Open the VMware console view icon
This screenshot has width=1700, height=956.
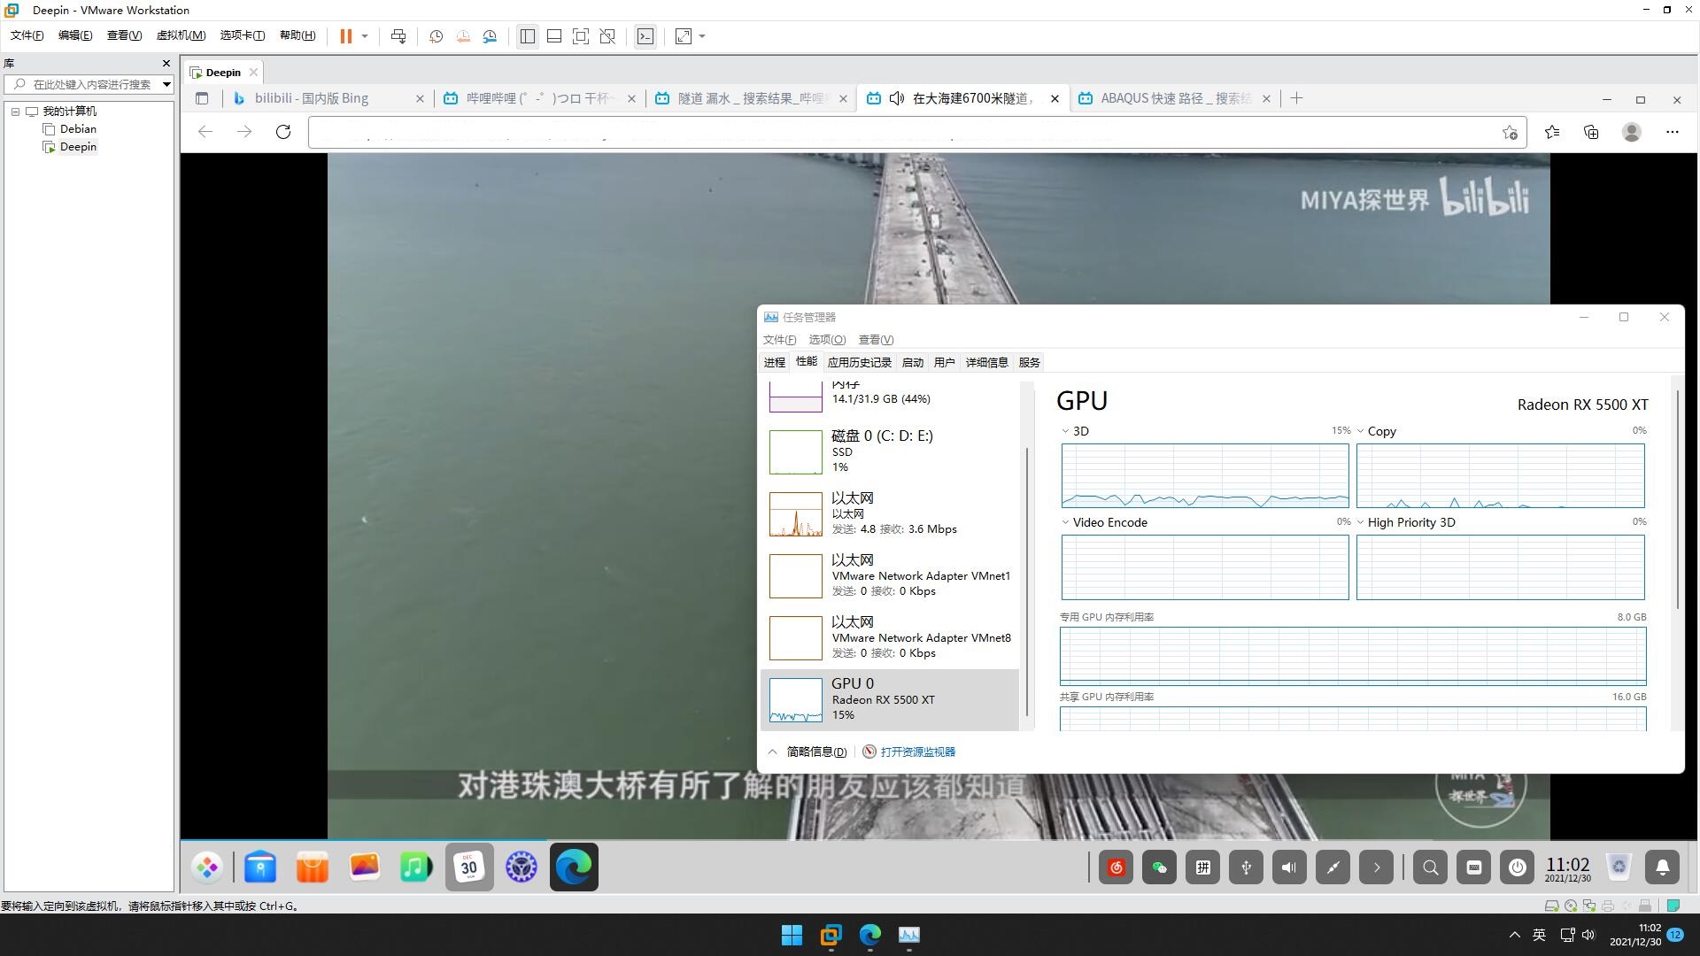coord(645,36)
